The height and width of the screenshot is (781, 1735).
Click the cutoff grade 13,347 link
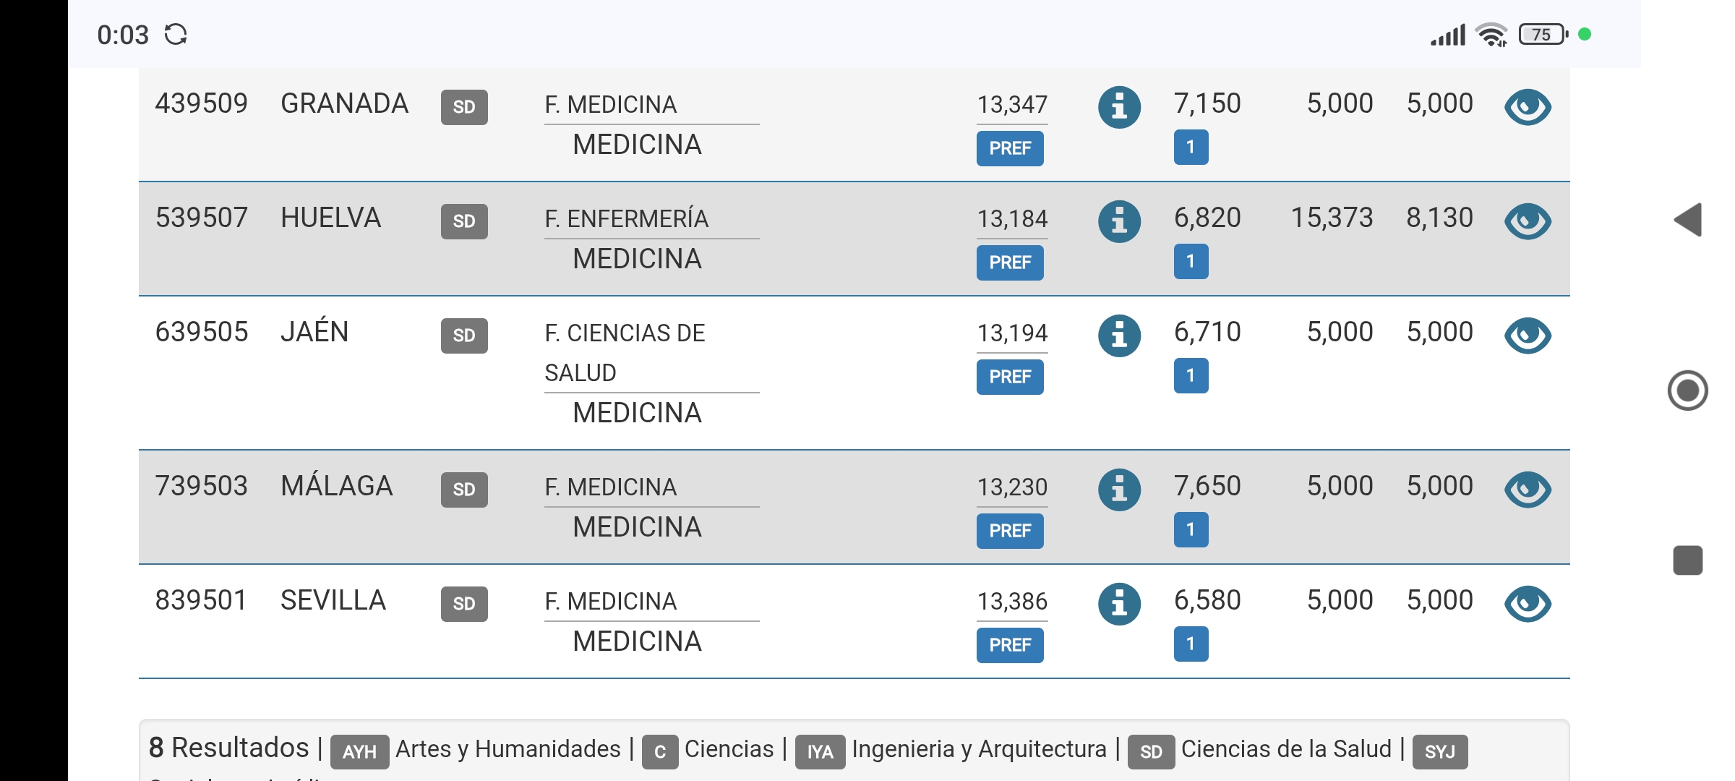(x=1012, y=105)
